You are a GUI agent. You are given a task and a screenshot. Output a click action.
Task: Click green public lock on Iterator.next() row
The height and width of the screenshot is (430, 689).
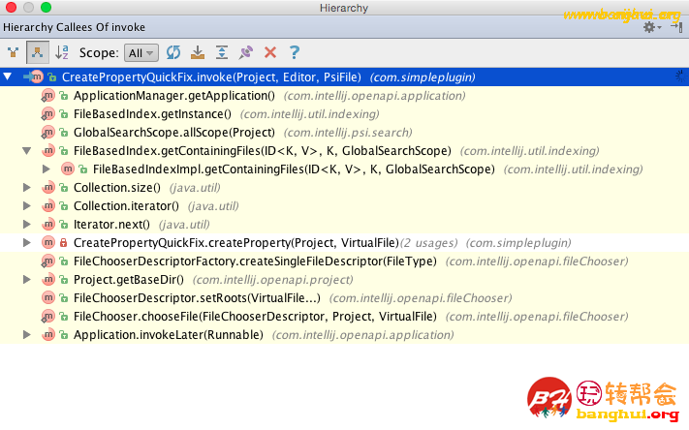click(x=64, y=225)
